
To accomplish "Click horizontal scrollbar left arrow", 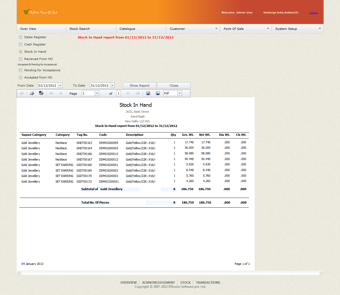I will 19,273.
